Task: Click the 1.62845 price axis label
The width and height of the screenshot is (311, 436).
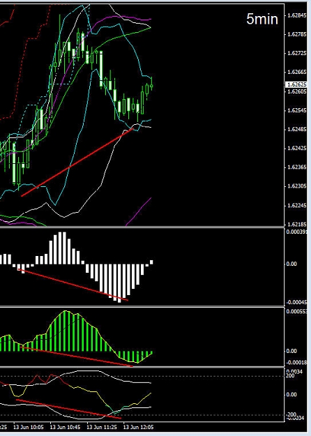Action: (x=296, y=15)
